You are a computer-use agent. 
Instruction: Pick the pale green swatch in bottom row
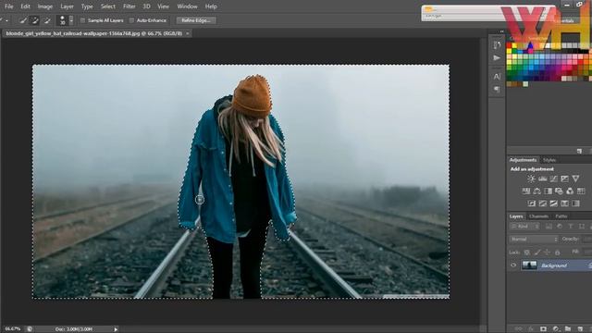525,84
